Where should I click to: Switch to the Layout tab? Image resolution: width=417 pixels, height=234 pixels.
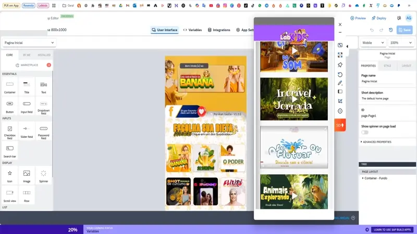point(406,66)
